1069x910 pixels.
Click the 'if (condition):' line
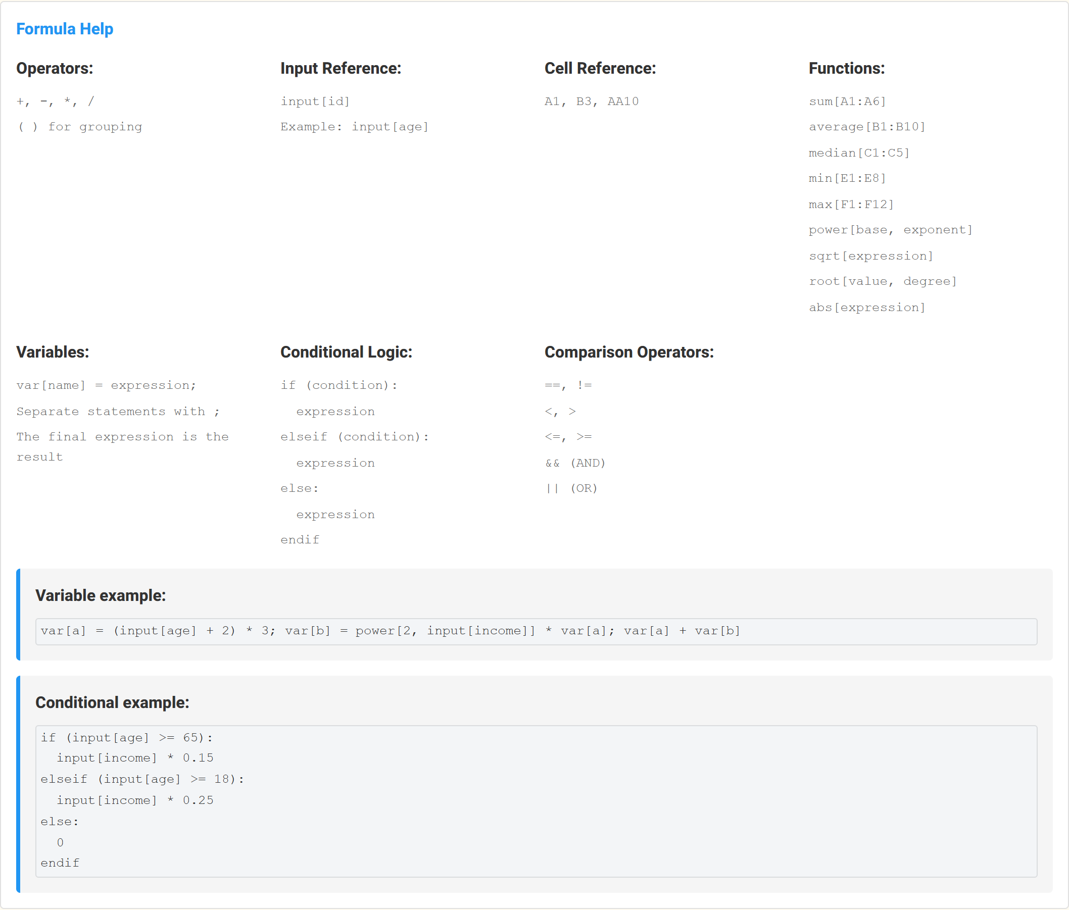click(x=339, y=385)
